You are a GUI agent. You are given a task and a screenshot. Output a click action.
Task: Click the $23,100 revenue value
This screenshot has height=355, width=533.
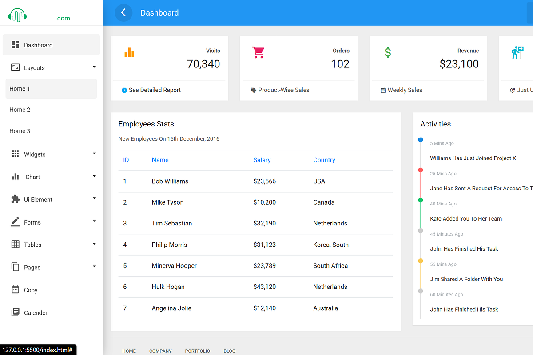pos(459,64)
